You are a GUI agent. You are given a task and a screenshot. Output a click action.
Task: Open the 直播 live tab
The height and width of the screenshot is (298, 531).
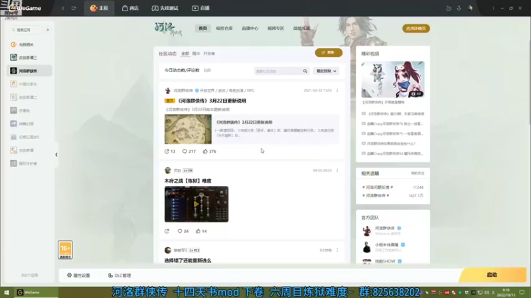pos(200,8)
